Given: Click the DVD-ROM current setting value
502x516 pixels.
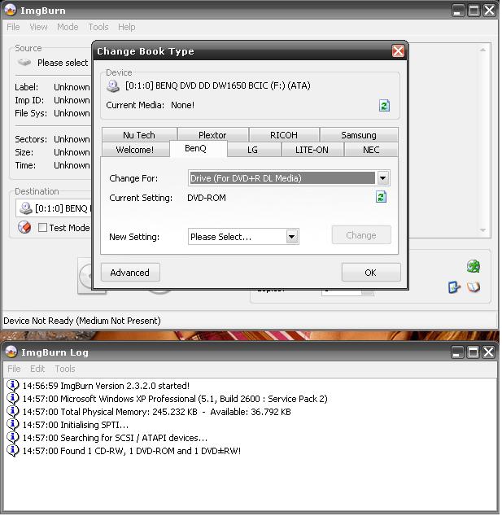Looking at the screenshot, I should point(207,198).
